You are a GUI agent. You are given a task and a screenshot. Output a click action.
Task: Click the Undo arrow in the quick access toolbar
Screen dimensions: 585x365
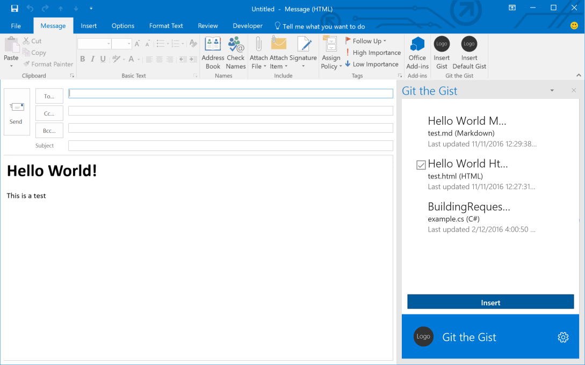(x=30, y=8)
